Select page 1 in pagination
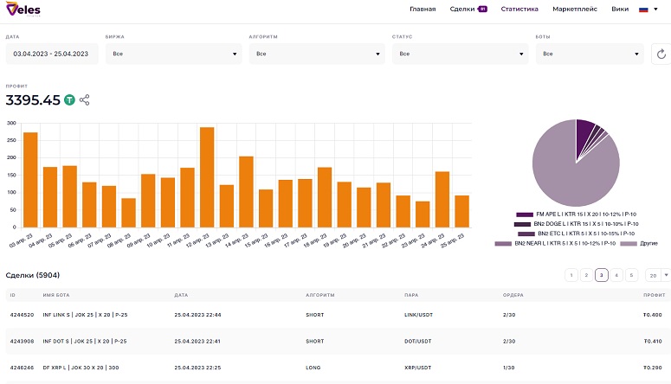671x384 pixels. pos(571,275)
